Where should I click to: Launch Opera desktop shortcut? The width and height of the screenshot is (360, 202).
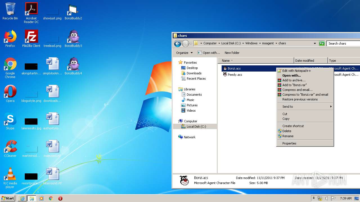pos(10,94)
